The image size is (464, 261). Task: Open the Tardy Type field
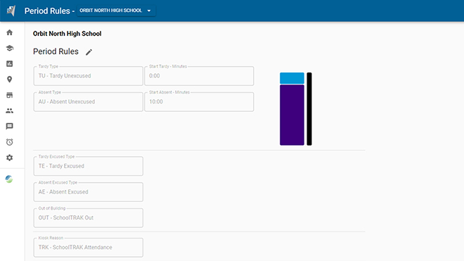pos(88,76)
